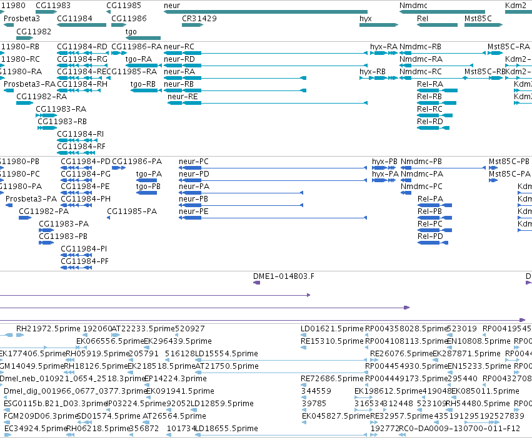Image resolution: width=532 pixels, height=438 pixels.
Task: Click the RE26076.5prime EST label
Action: [x=401, y=353]
